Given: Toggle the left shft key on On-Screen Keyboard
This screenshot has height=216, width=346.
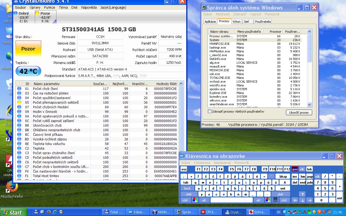Looking at the screenshot, I should (x=189, y=194).
